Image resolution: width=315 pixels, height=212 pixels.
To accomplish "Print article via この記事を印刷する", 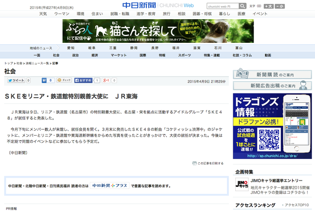I will click(208, 163).
